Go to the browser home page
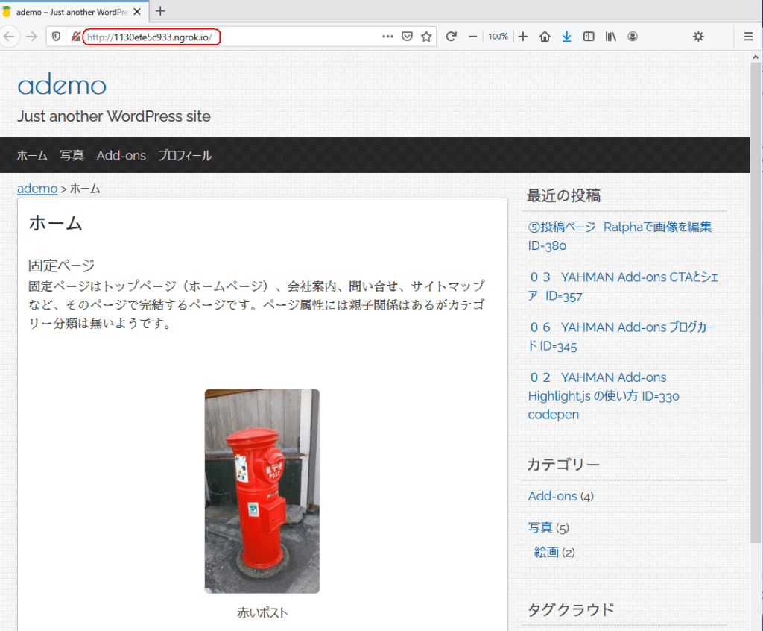This screenshot has height=631, width=763. tap(545, 37)
